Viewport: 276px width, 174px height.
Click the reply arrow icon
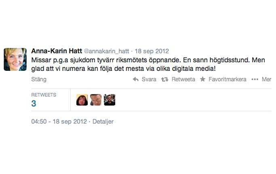(x=136, y=79)
